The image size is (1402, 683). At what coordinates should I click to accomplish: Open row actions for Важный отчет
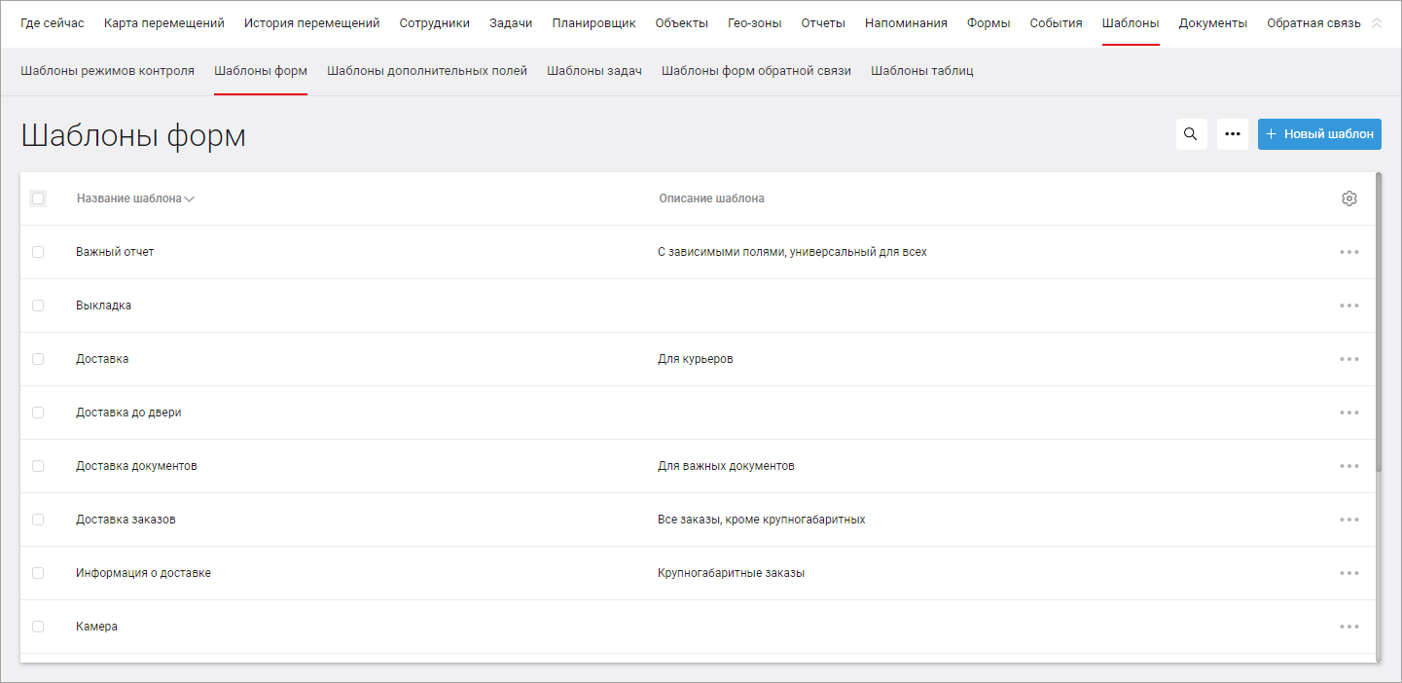(x=1349, y=252)
